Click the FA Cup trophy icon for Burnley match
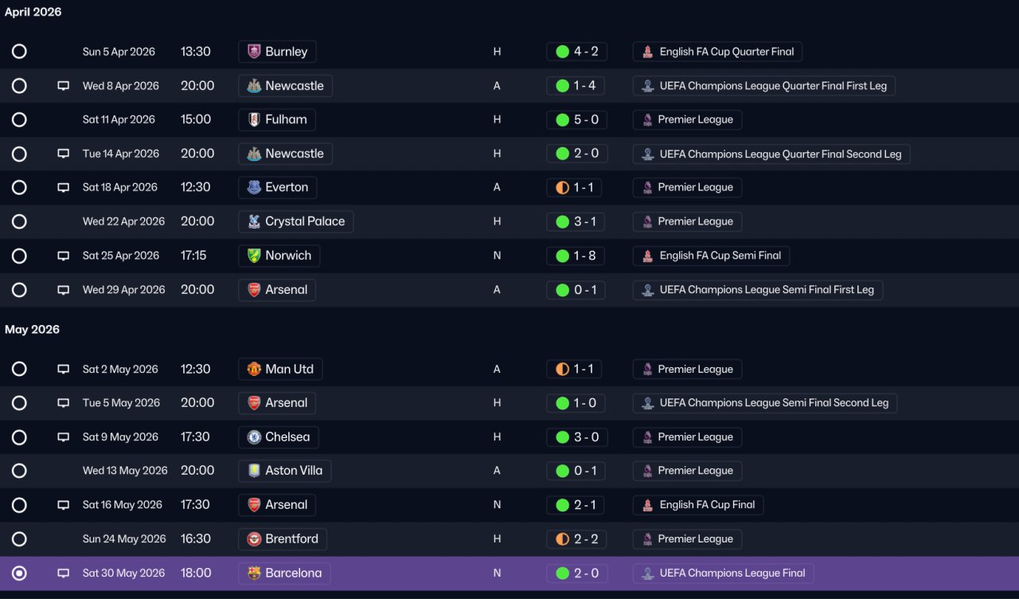Image resolution: width=1019 pixels, height=599 pixels. point(648,52)
